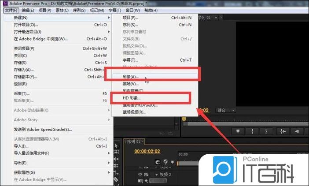Choose 序列(S)... in New submenu
This screenshot has width=309, height=186.
click(x=155, y=25)
